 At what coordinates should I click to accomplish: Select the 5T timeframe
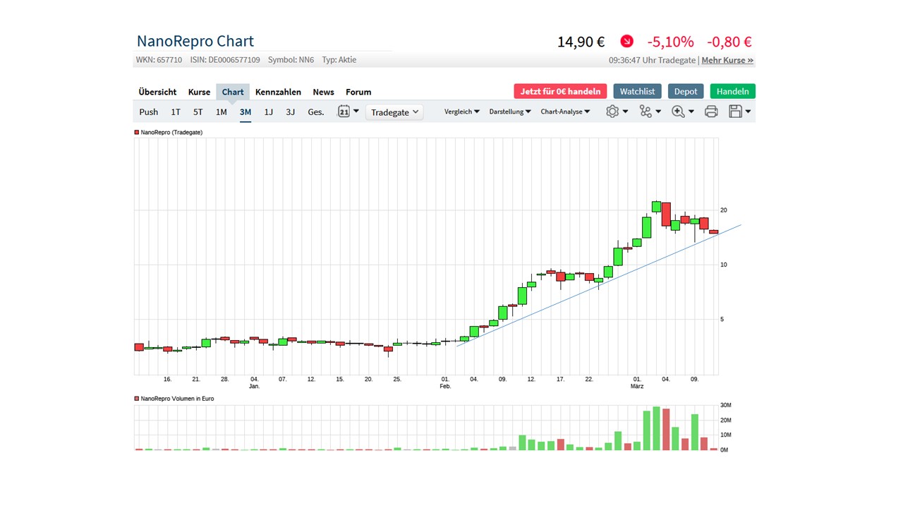[x=198, y=111]
